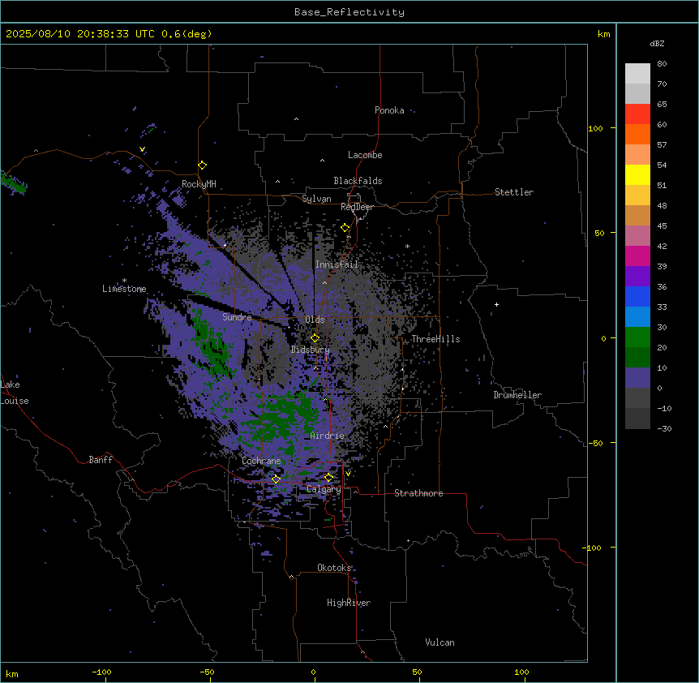The width and height of the screenshot is (699, 683).
Task: Click the HighRiver label
Action: coord(349,603)
